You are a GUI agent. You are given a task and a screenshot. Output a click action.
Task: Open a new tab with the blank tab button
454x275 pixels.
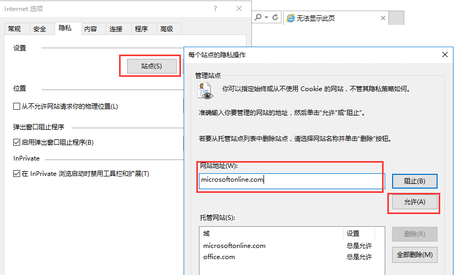click(x=396, y=18)
